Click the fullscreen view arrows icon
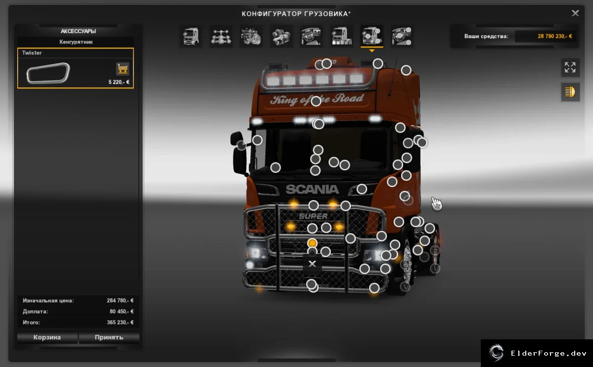The height and width of the screenshot is (367, 593). tap(570, 67)
